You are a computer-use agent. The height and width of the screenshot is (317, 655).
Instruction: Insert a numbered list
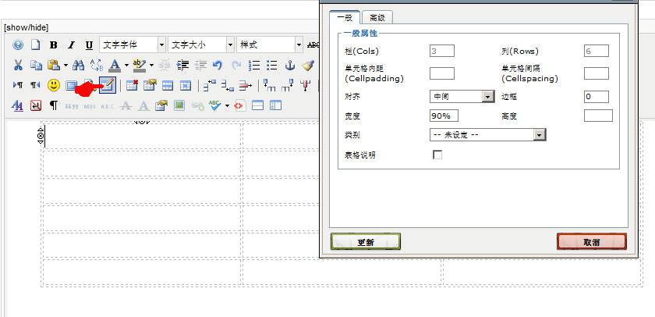tap(254, 65)
